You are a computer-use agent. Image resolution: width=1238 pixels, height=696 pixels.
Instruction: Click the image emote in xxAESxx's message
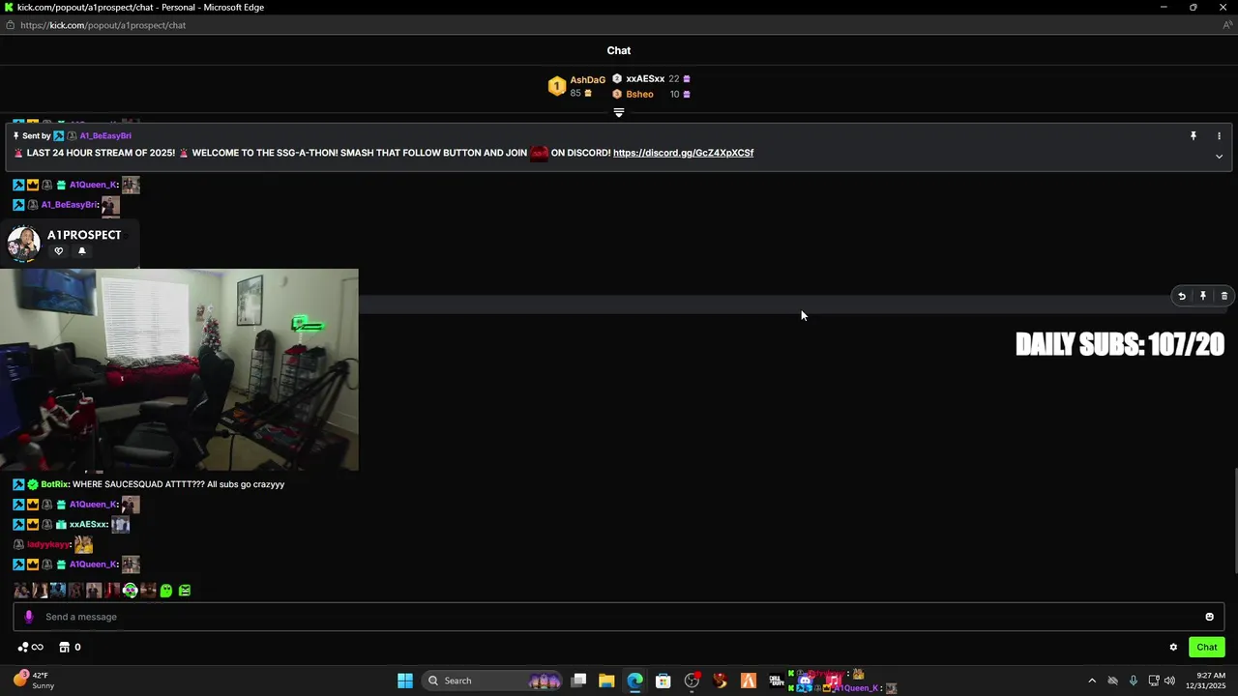[120, 525]
